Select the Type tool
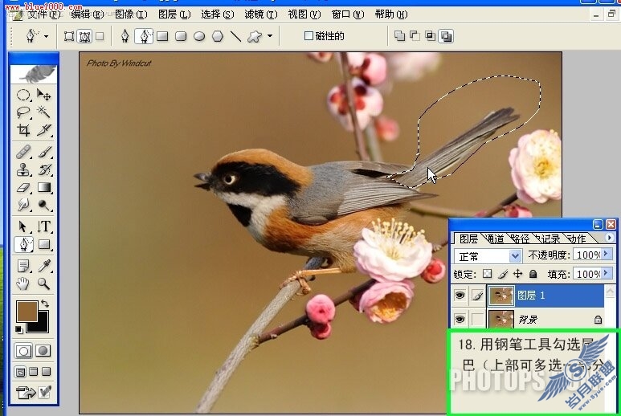This screenshot has width=621, height=416. point(43,226)
